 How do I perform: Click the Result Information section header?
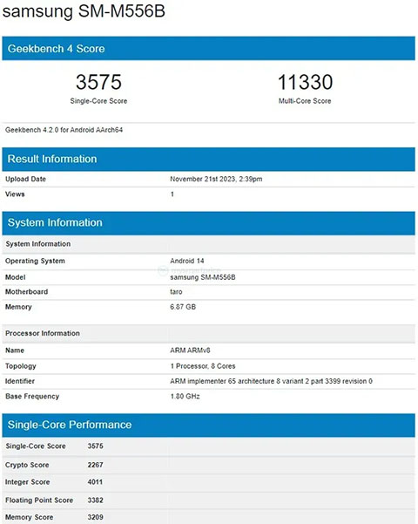[209, 159]
